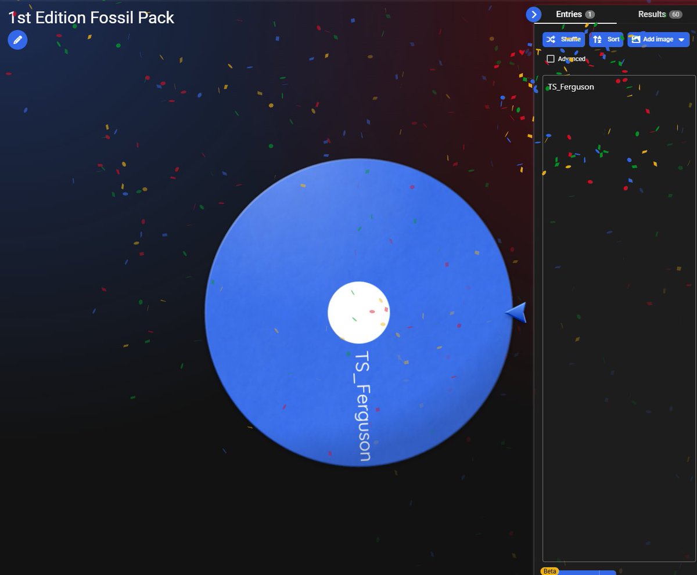Enable the Advanced checkbox
Viewport: 697px width, 575px height.
(x=551, y=59)
